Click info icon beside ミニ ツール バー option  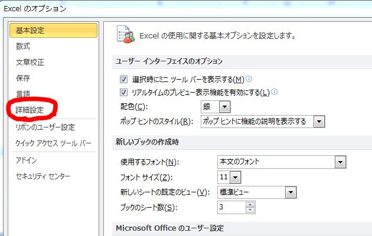[249, 78]
